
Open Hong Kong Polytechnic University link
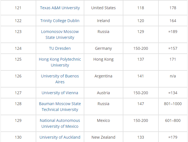click(60, 62)
